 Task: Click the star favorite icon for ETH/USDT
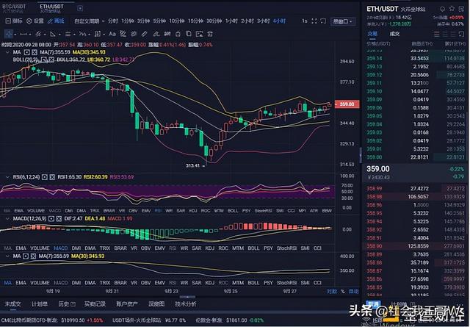point(452,9)
